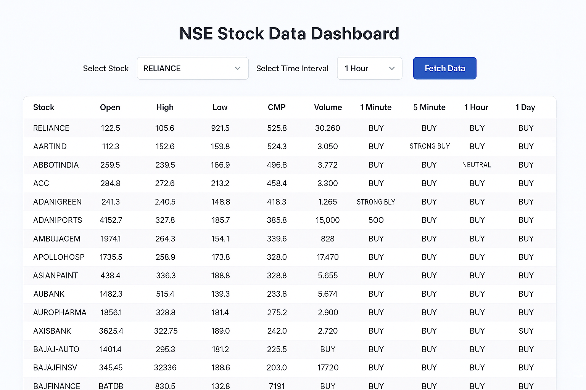
Task: Click the NSE Stock Data Dashboard title
Action: tap(289, 34)
